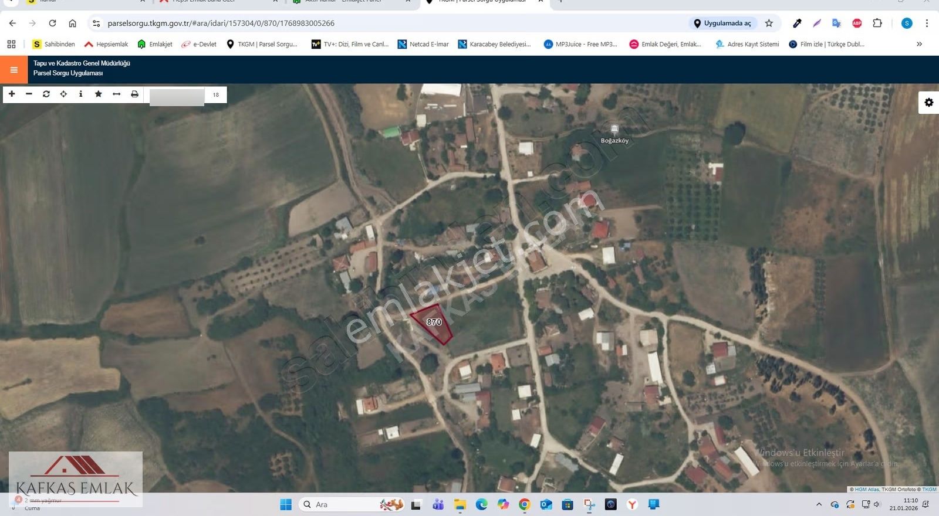This screenshot has width=939, height=516.
Task: Print the map using printer icon
Action: pos(134,94)
